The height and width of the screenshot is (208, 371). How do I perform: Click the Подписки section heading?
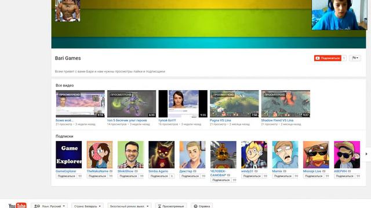coord(64,136)
